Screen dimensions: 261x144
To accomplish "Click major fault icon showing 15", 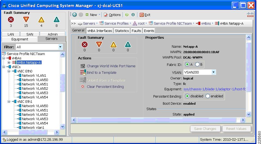I will (26, 20).
